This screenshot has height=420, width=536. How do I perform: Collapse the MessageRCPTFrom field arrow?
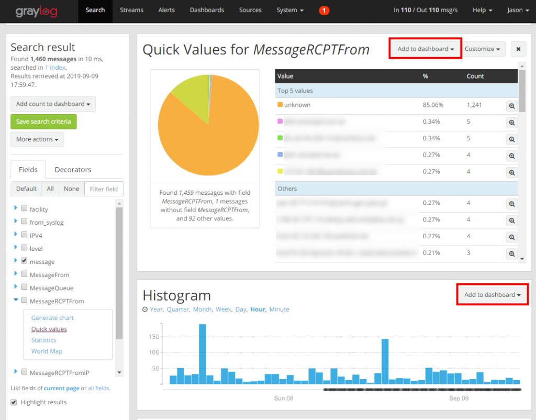tap(16, 300)
